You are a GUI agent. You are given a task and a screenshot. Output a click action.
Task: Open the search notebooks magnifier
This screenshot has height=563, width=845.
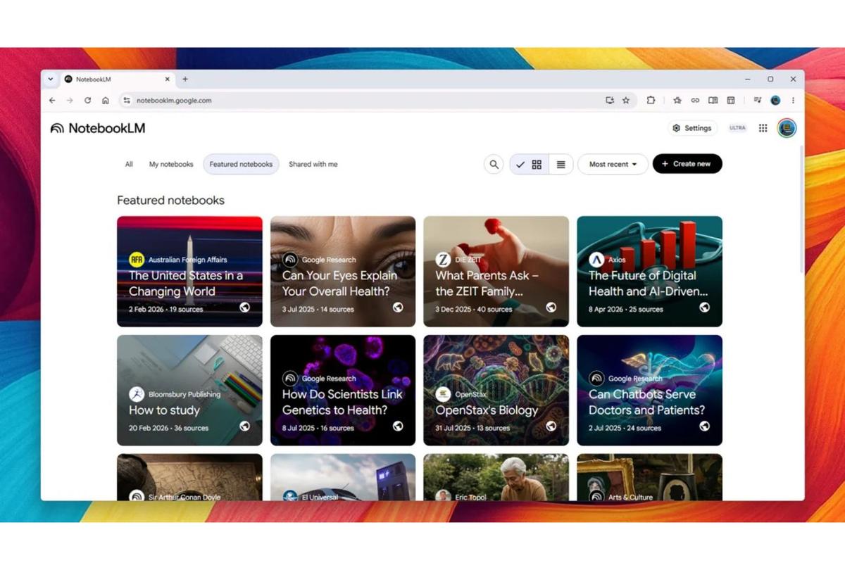(494, 164)
